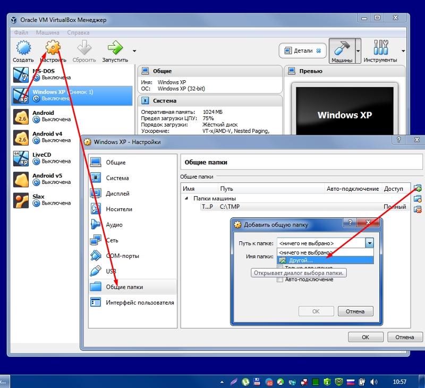
Task: Click the Общие section header in details
Action: pos(210,71)
